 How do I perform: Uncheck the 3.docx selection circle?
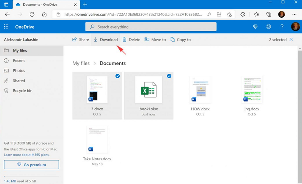117,76
